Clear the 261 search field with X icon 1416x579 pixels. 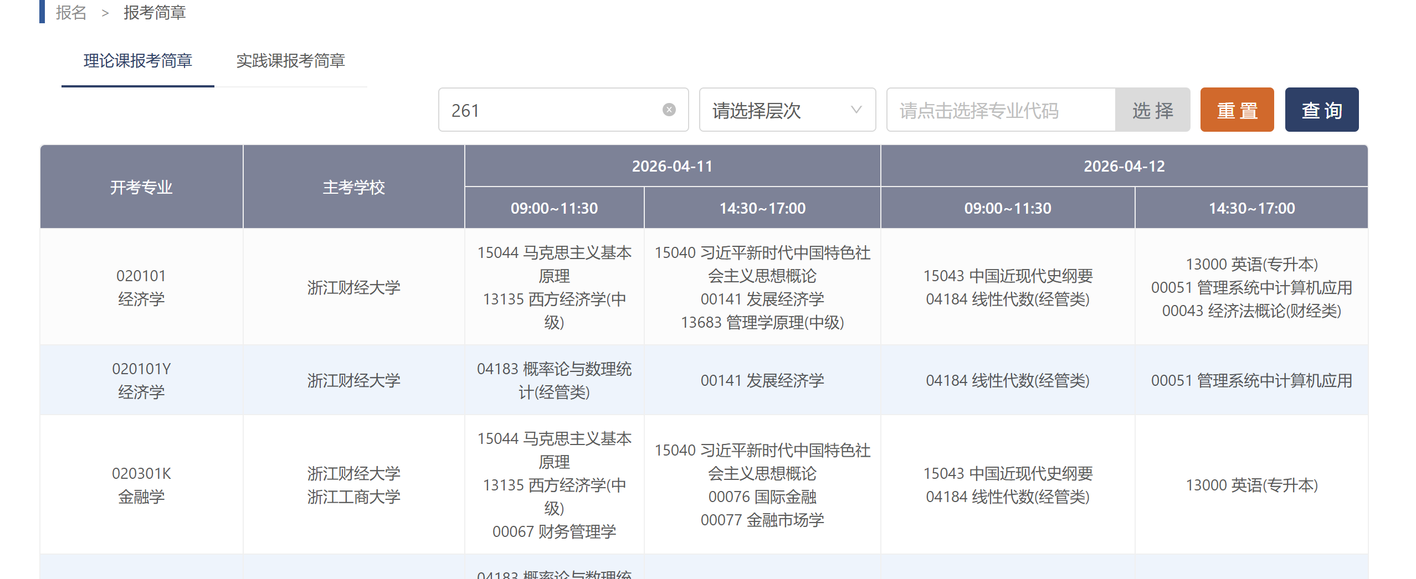coord(669,110)
